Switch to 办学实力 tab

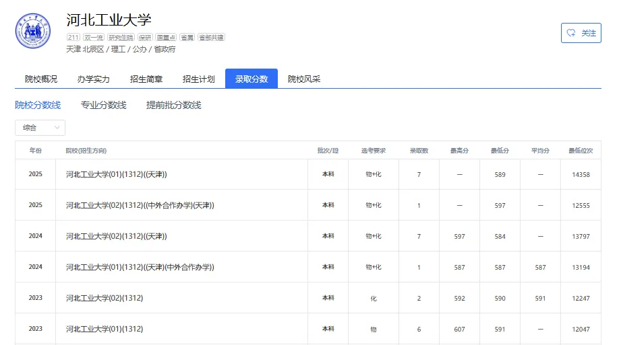click(x=94, y=79)
